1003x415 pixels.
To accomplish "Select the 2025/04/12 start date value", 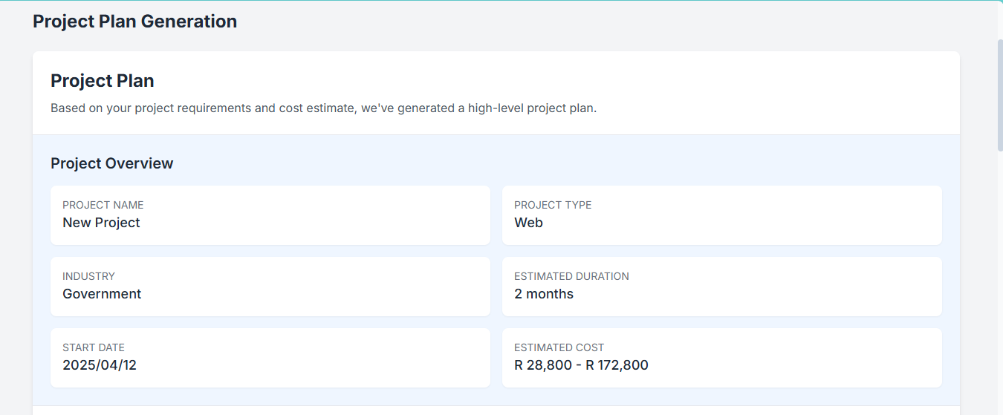I will [x=100, y=365].
